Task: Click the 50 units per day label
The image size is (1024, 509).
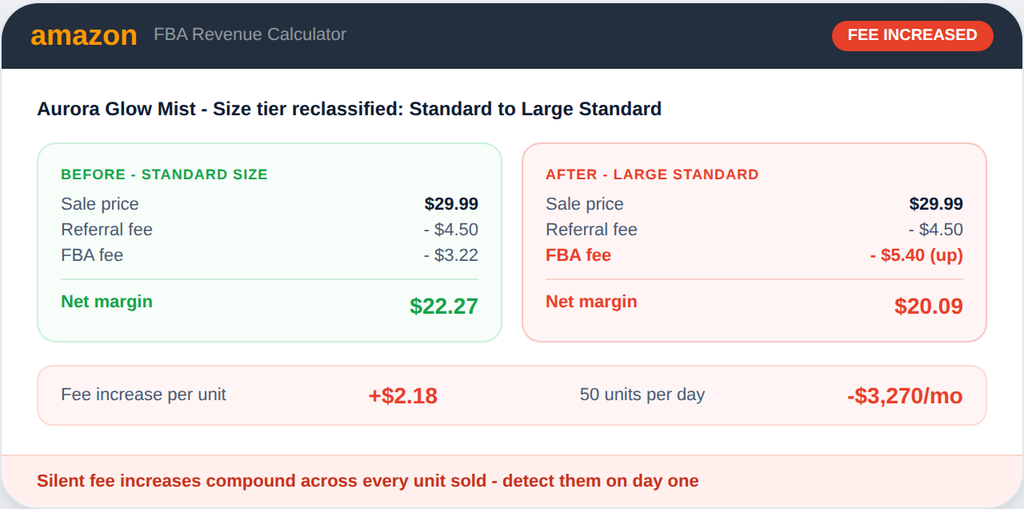Action: click(642, 395)
